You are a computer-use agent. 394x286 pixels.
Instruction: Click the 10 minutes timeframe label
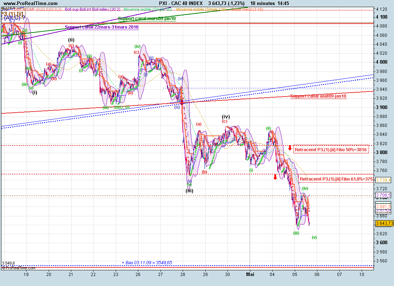click(x=263, y=3)
